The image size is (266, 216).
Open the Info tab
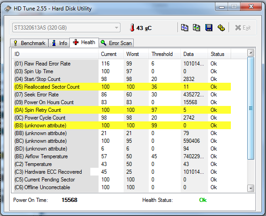[x=59, y=43]
